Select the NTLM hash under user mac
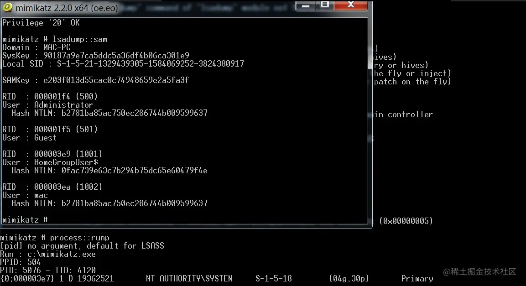Image resolution: width=526 pixels, height=286 pixels. (x=135, y=203)
